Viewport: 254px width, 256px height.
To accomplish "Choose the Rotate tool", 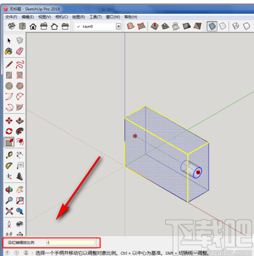I will tap(9, 131).
